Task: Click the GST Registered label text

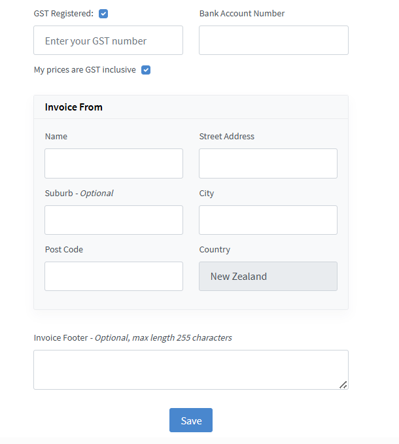Action: 63,14
